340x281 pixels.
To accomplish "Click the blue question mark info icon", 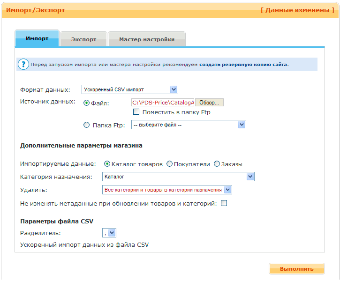I will point(23,64).
